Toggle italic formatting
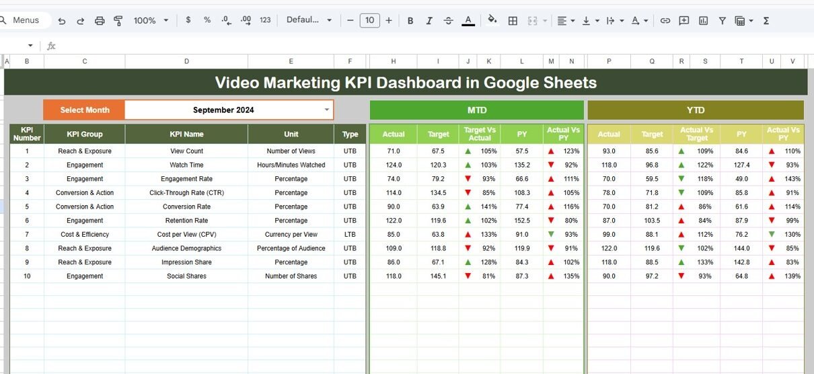The width and height of the screenshot is (814, 374). tap(429, 21)
